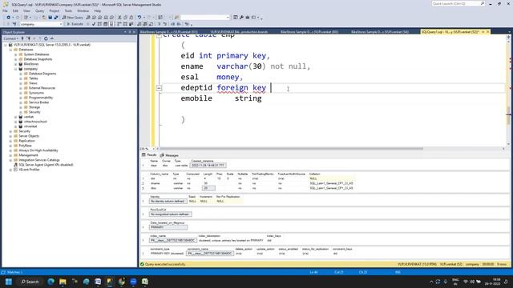Click the Tables folder icon
Screen dimensions: 513x288
pyautogui.click(x=26, y=78)
